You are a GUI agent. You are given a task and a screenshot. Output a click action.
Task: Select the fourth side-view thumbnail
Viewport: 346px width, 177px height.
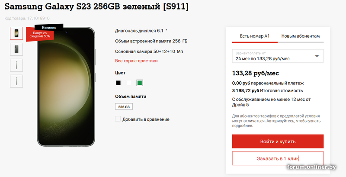[x=16, y=81]
